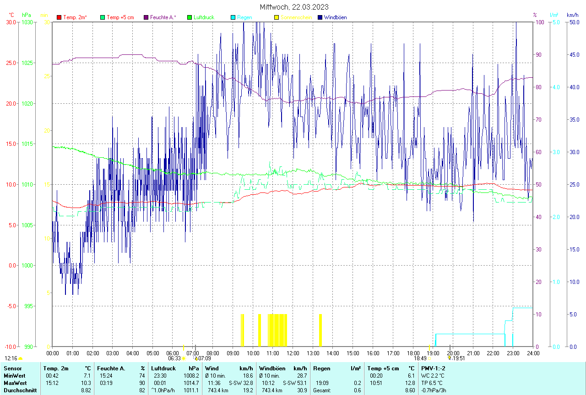Click the '06:00' tick on the time axis
Viewport: 586px width, 395px height.
(x=173, y=353)
